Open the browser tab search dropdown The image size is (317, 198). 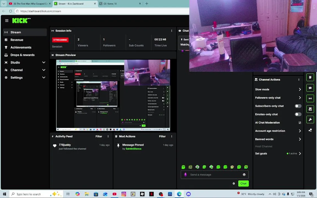[x=4, y=4]
